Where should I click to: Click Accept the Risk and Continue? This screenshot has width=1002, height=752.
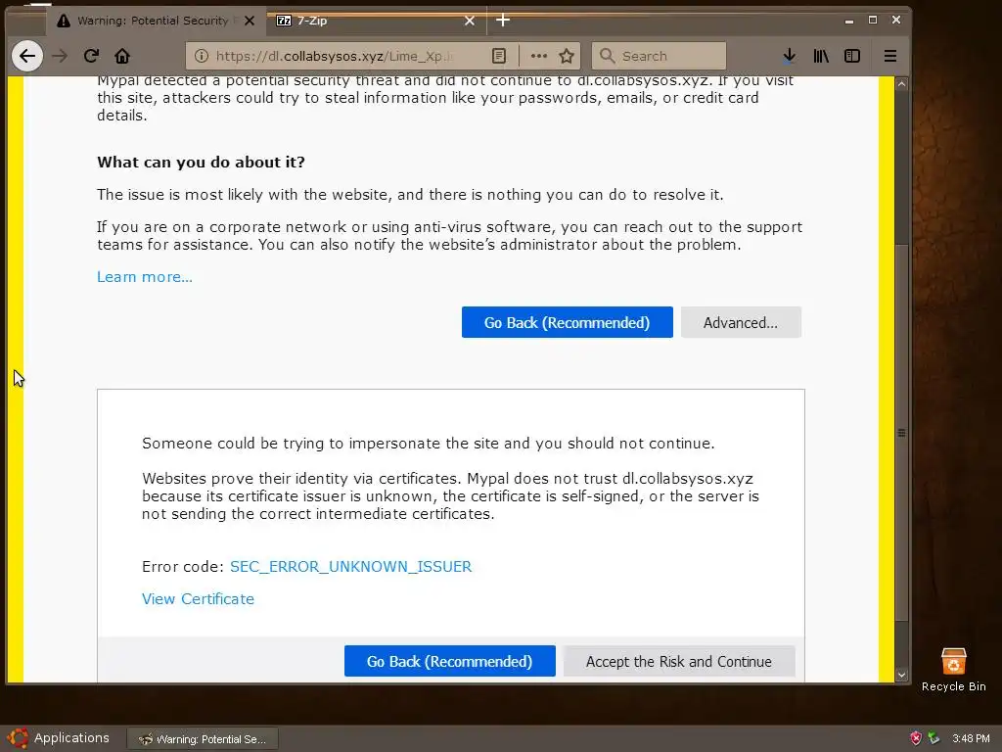point(679,661)
